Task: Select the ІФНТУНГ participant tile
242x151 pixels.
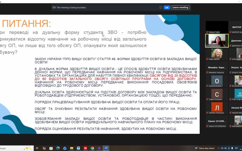Action: coord(236,27)
